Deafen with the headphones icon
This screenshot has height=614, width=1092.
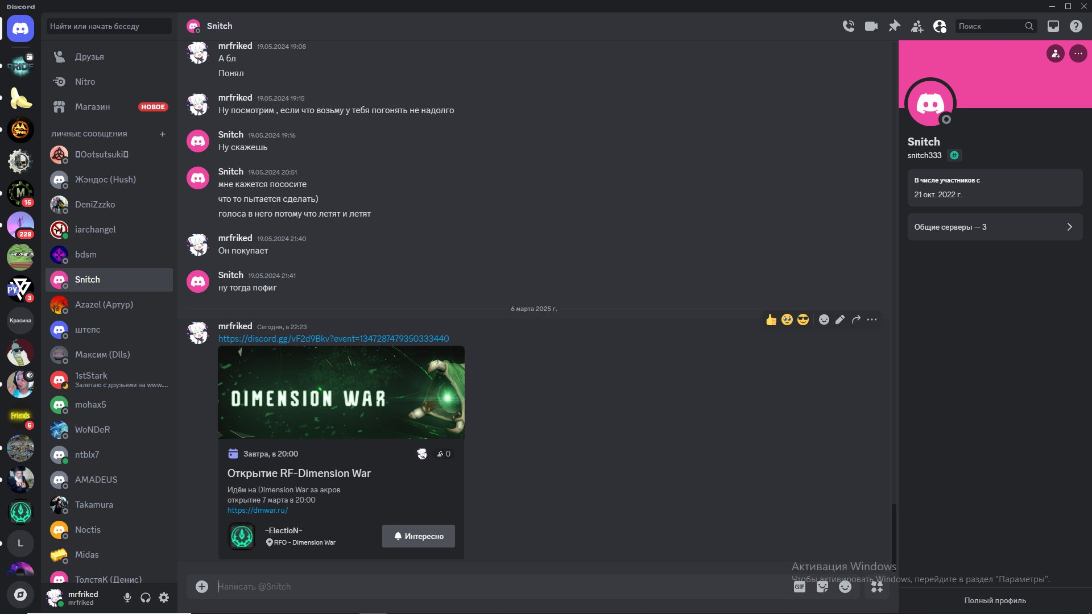point(146,598)
